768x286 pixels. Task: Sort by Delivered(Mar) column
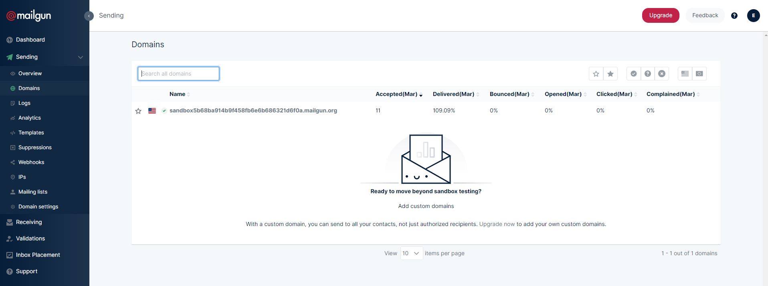point(456,94)
